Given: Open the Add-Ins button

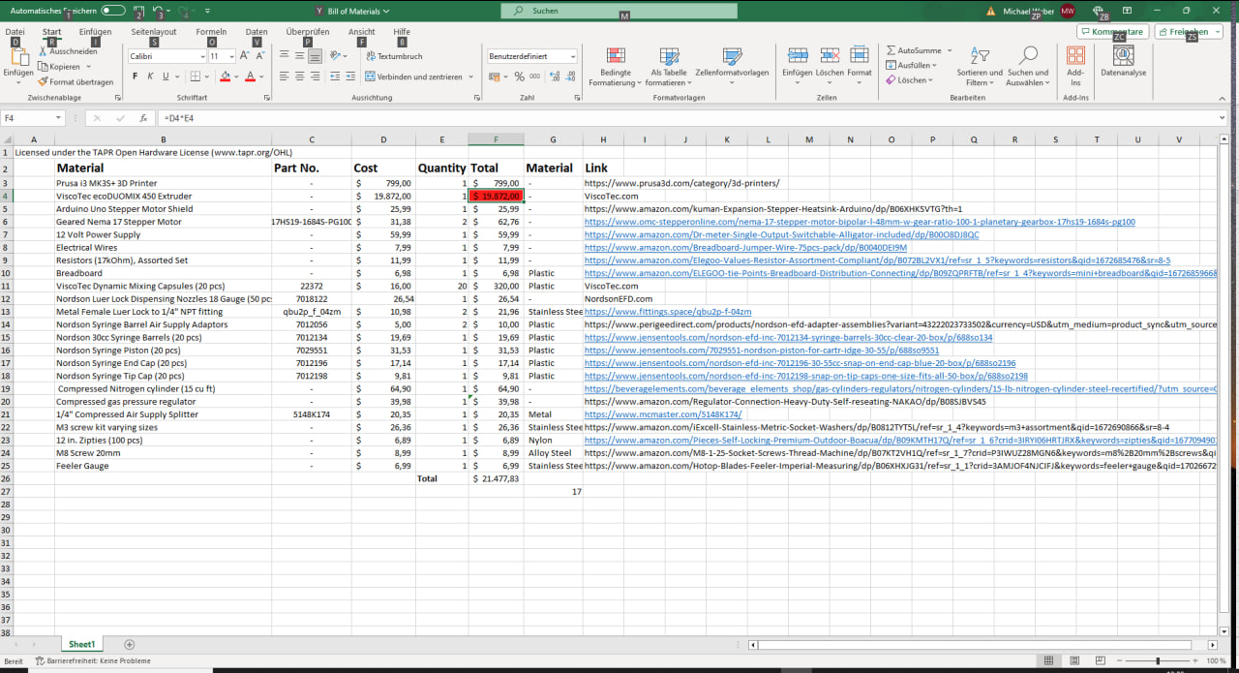Looking at the screenshot, I should 1075,66.
